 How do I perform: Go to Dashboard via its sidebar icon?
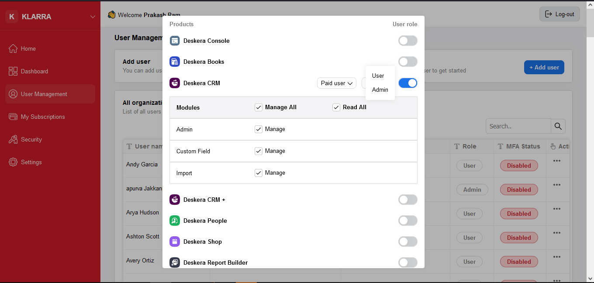point(13,71)
